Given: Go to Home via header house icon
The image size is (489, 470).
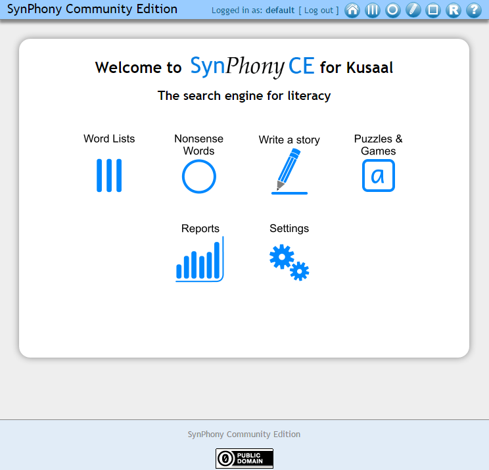Looking at the screenshot, I should pyautogui.click(x=352, y=11).
